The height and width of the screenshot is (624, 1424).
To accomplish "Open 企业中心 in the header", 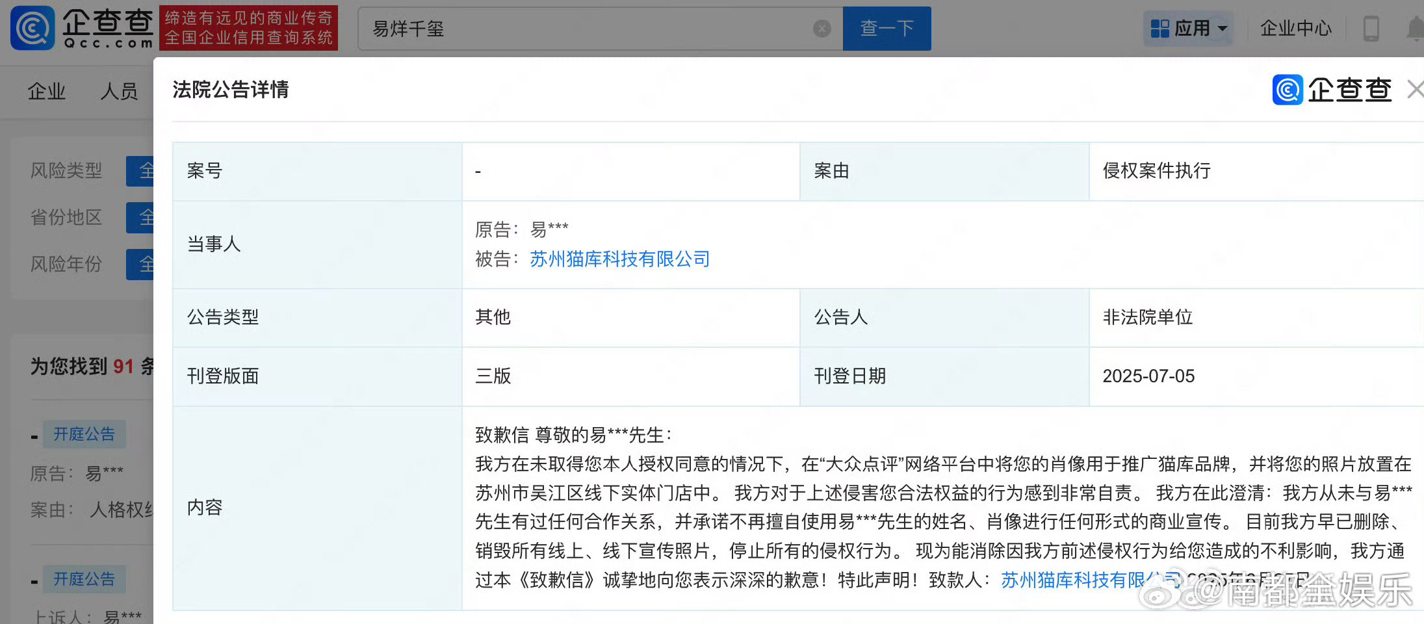I will [1296, 29].
